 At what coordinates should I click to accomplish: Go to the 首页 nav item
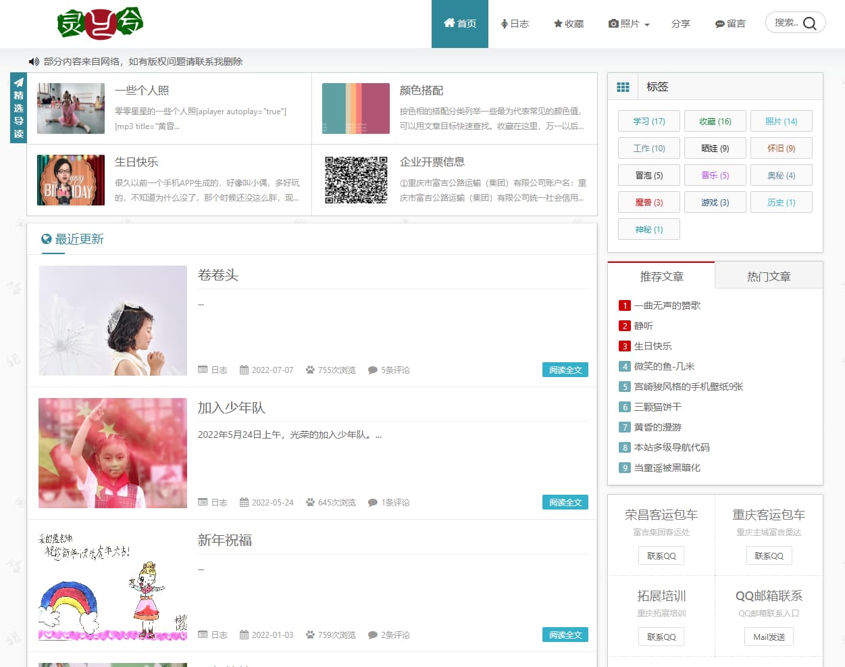[460, 24]
